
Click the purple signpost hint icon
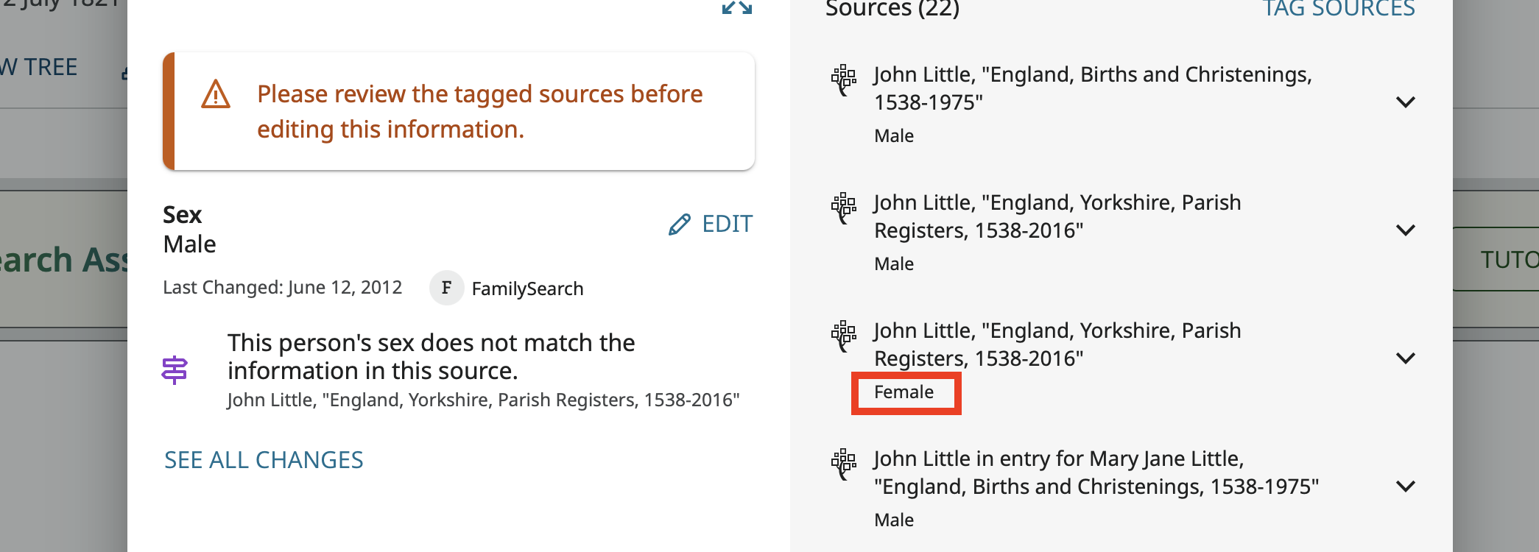click(x=175, y=370)
